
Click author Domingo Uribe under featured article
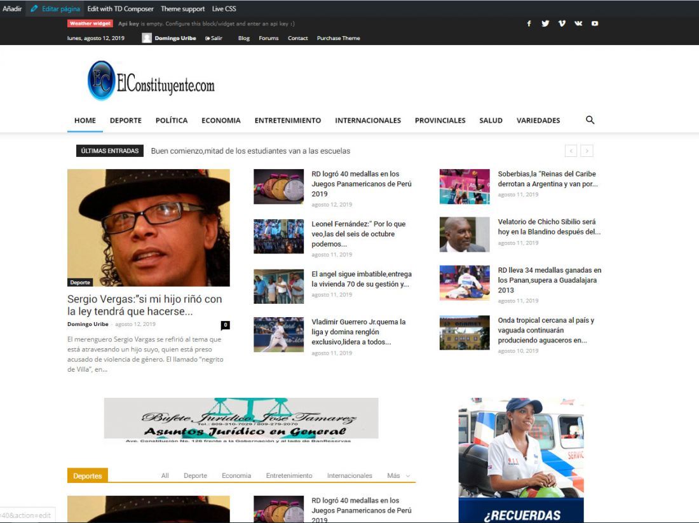pyautogui.click(x=88, y=324)
